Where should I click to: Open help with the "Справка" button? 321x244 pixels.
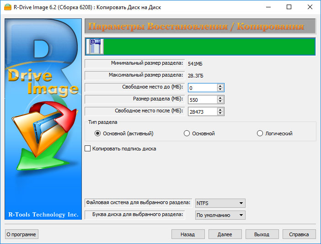299,234
